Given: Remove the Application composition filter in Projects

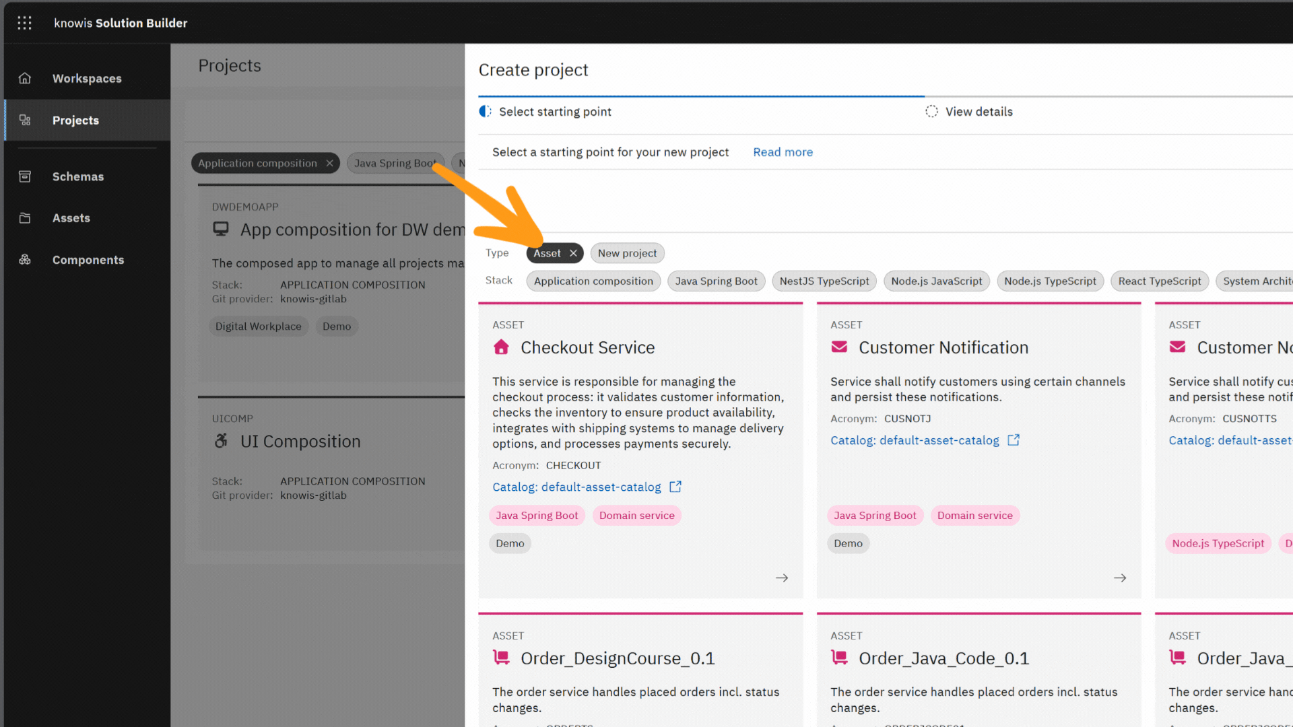Looking at the screenshot, I should (x=329, y=163).
